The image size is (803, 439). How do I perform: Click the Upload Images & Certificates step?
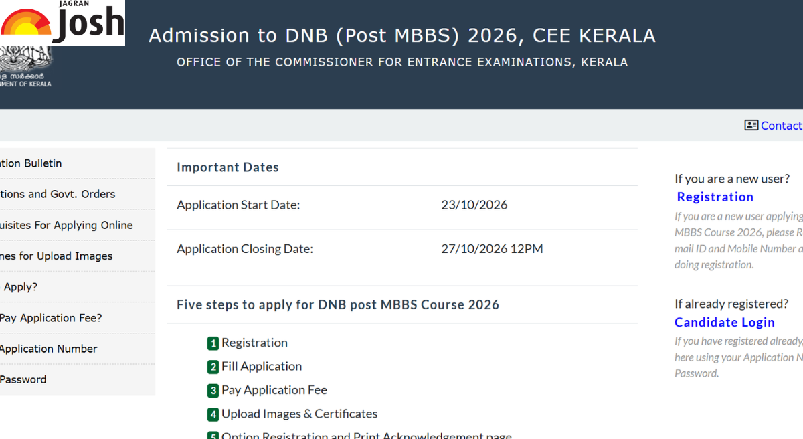point(300,414)
